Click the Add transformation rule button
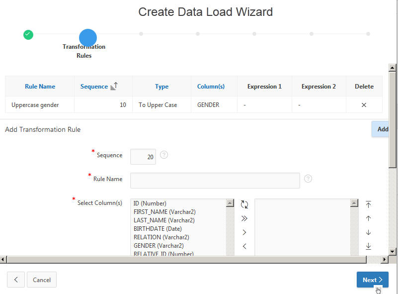This screenshot has width=398, height=294. (380, 129)
